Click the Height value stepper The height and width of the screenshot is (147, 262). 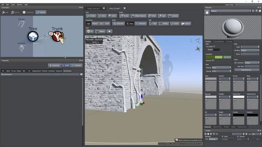tap(229, 115)
